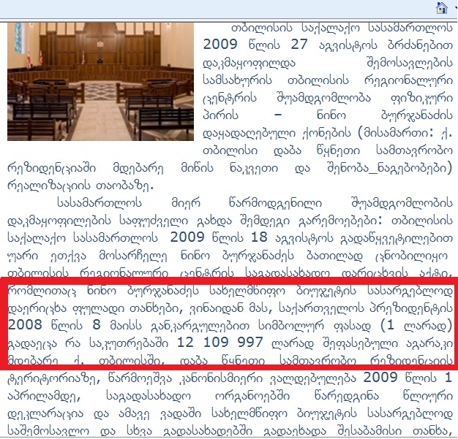Click the Home icon in the top bar
458x439 pixels.
(442, 8)
